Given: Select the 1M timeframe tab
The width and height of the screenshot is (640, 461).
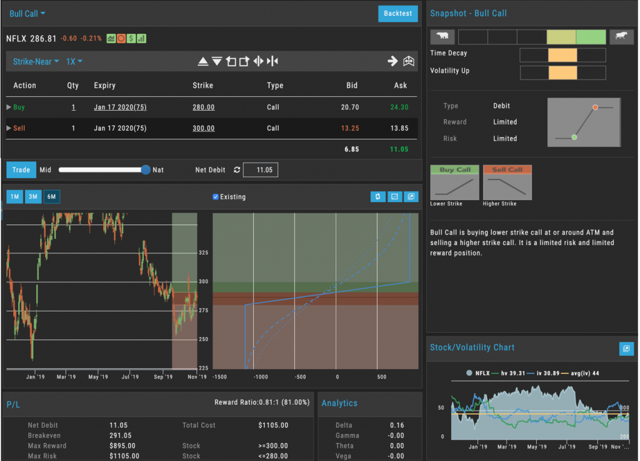Looking at the screenshot, I should point(14,196).
